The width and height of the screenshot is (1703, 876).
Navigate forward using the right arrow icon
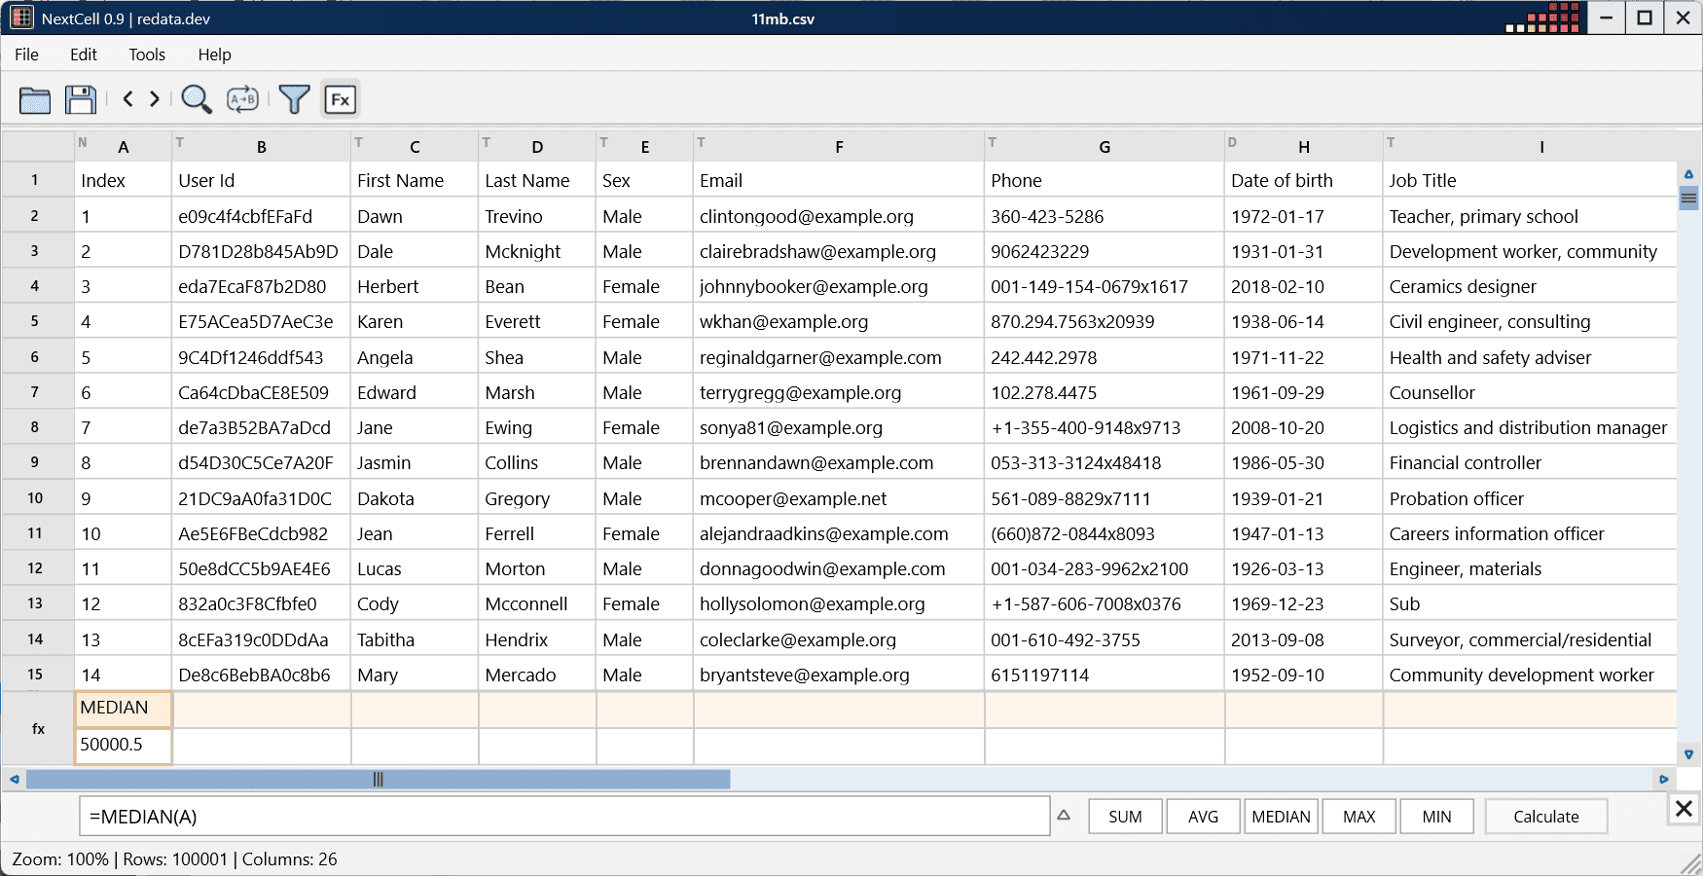point(155,98)
